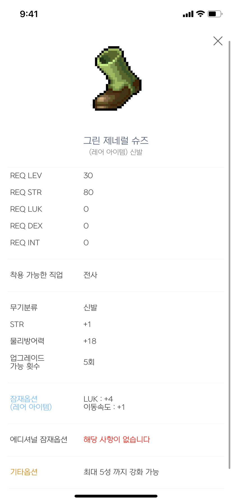Click the 업그레이드 가능 횟수 5회 value
The width and height of the screenshot is (232, 502).
(89, 362)
